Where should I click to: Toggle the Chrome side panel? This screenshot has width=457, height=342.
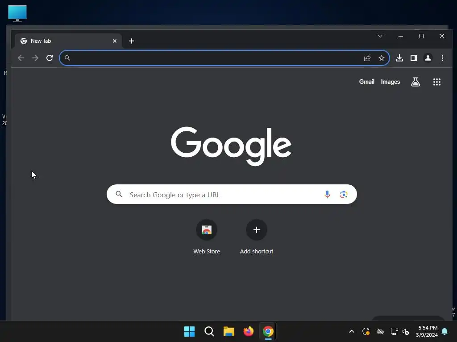coord(414,58)
